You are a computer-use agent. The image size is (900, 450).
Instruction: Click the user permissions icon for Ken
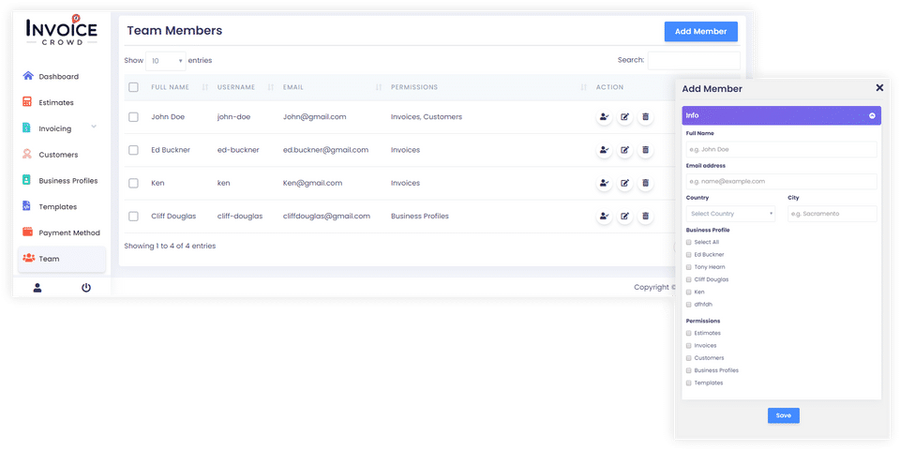604,183
